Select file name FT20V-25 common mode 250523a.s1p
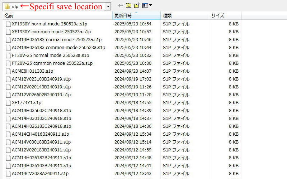287x179 pixels. [x=52, y=63]
